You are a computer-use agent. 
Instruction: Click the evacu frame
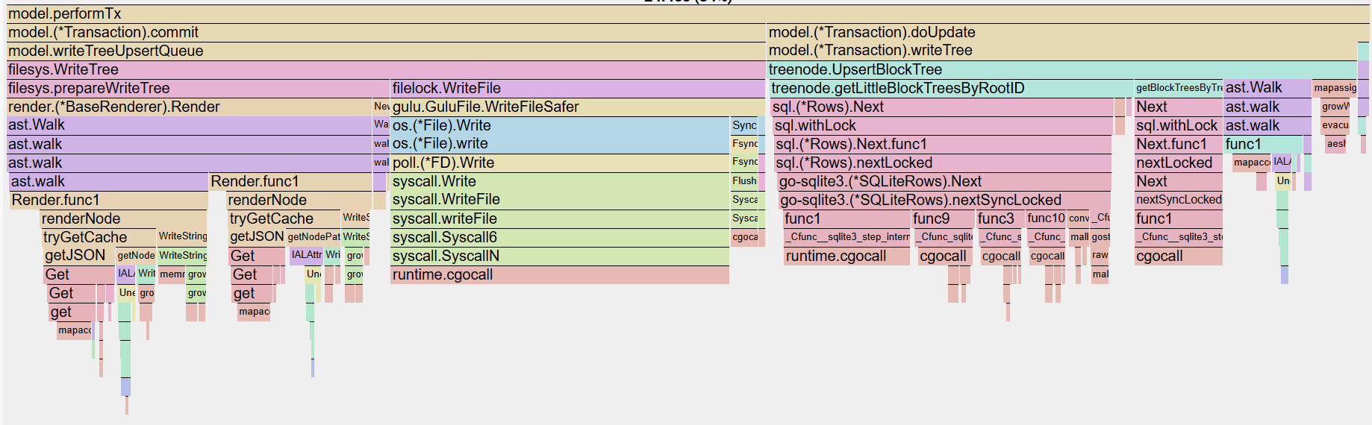[x=1335, y=126]
